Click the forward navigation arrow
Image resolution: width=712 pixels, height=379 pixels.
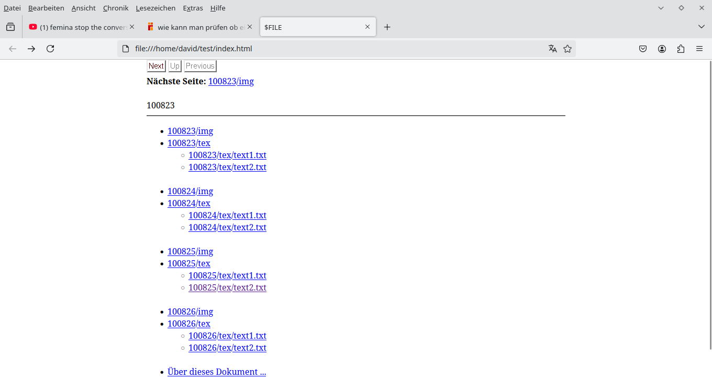[x=31, y=49]
